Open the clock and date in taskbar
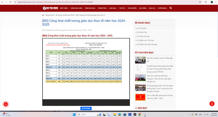The width and height of the screenshot is (218, 117). coord(213,115)
